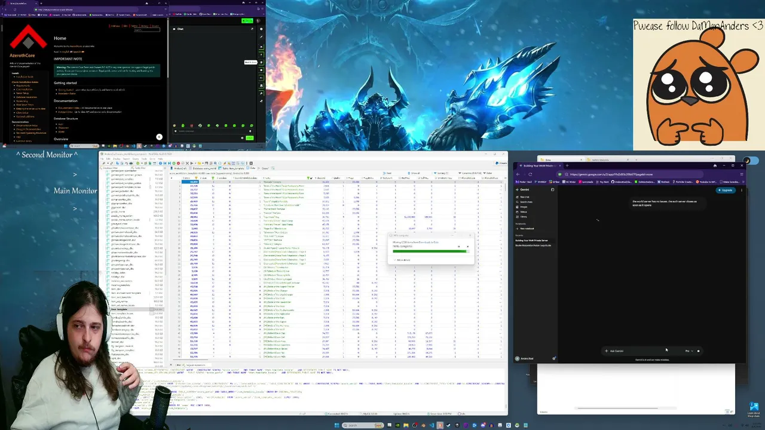Open the Tools menu in HeidiSQL

145,158
